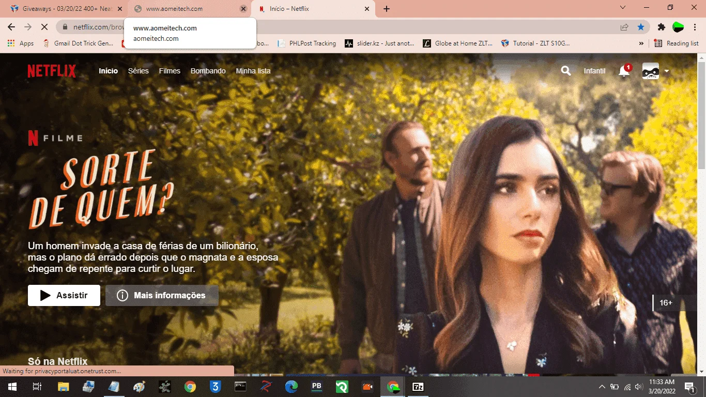Click Mais informações button
The width and height of the screenshot is (706, 397).
[162, 295]
